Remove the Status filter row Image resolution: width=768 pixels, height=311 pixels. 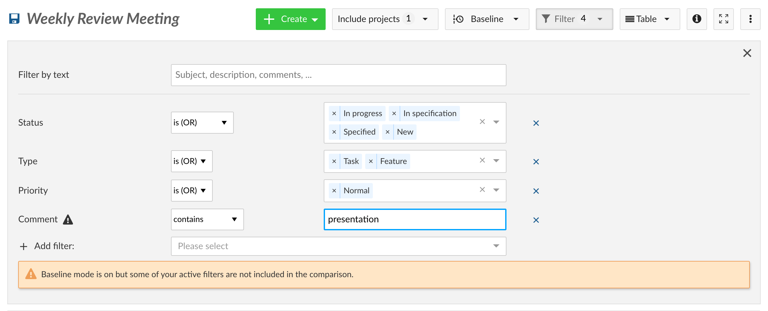click(x=536, y=123)
